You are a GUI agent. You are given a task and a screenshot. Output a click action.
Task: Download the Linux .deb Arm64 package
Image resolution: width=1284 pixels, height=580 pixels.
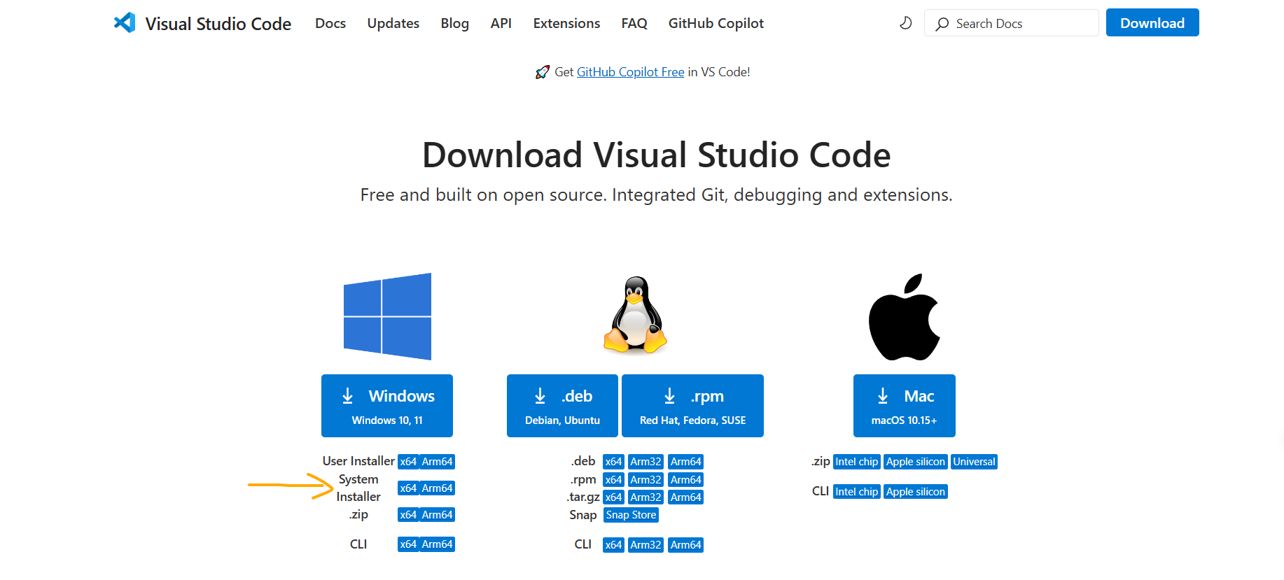pos(685,462)
